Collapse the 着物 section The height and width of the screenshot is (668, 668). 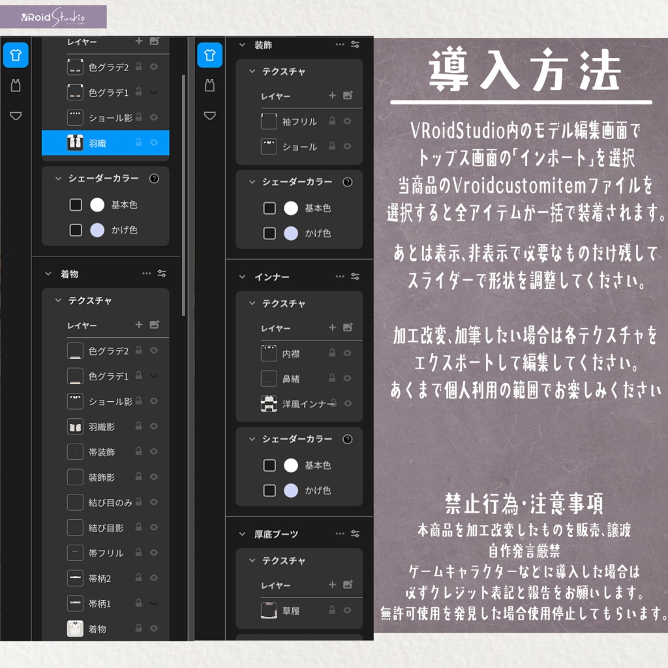pos(48,273)
